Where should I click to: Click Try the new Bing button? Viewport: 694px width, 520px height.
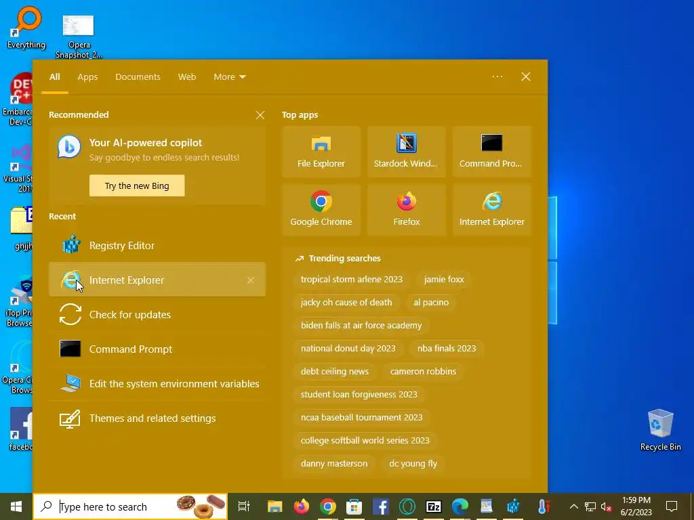[x=137, y=186]
